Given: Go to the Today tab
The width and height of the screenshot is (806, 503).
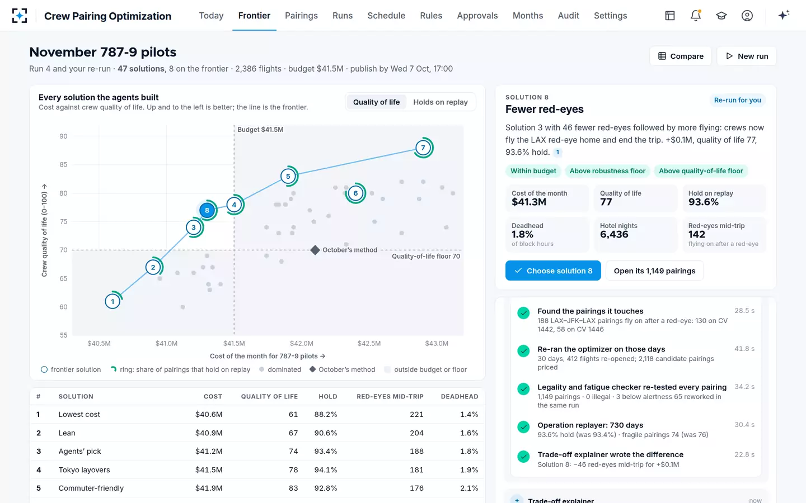Looking at the screenshot, I should 211,16.
